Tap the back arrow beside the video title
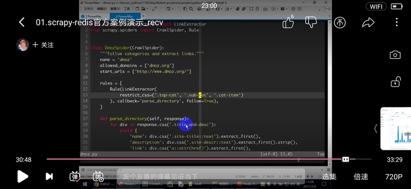Viewport: 411px width, 189px height. tap(22, 23)
